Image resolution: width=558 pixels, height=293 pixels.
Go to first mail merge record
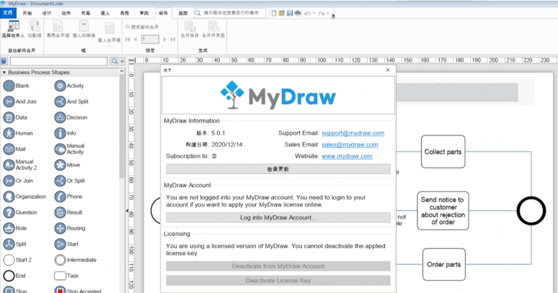(128, 39)
